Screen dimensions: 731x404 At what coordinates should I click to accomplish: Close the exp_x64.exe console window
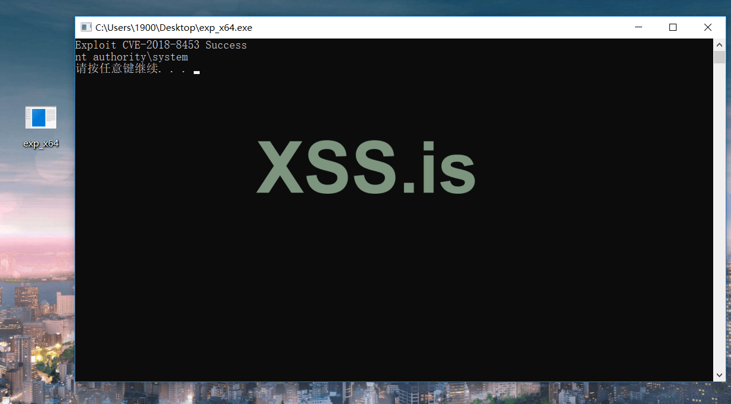coord(708,27)
